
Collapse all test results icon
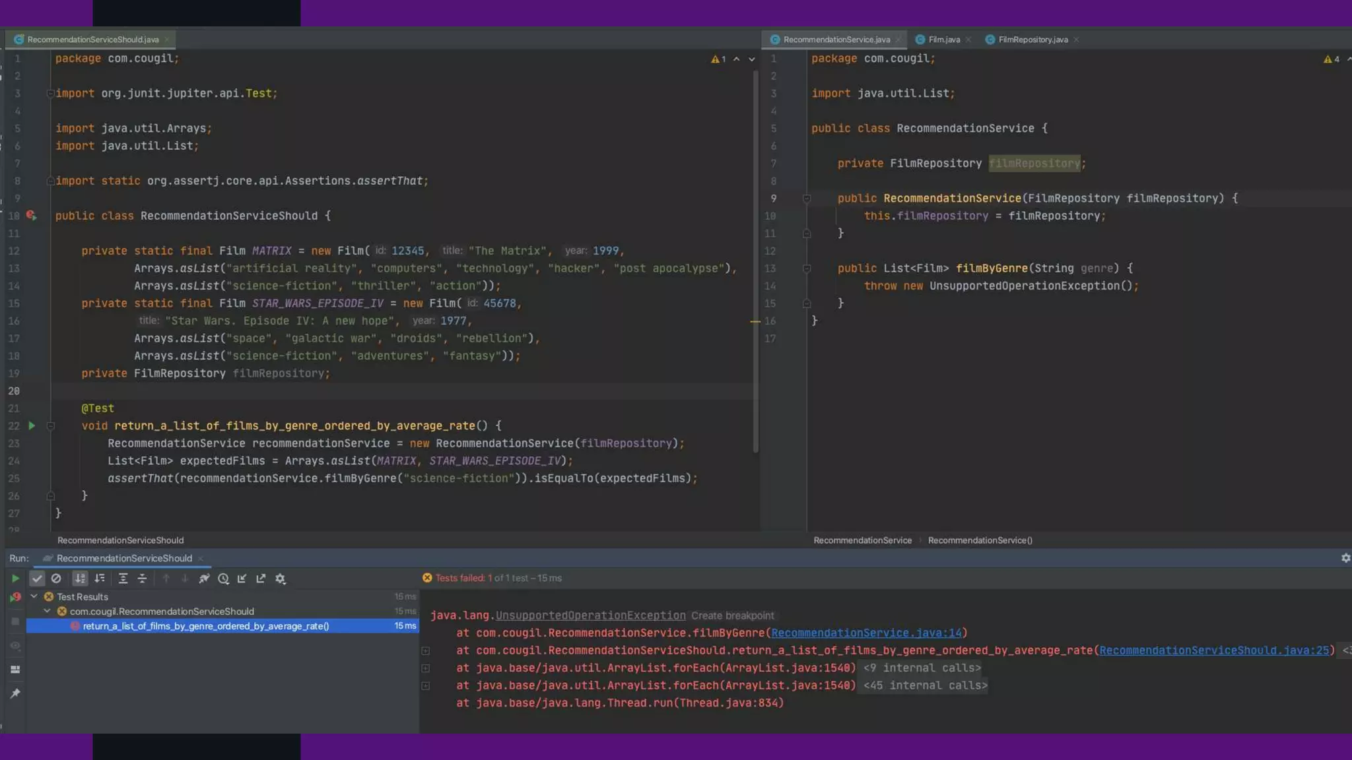(142, 579)
